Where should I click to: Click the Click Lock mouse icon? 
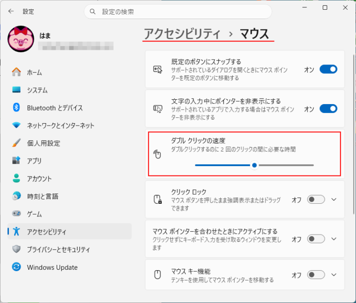(x=157, y=199)
